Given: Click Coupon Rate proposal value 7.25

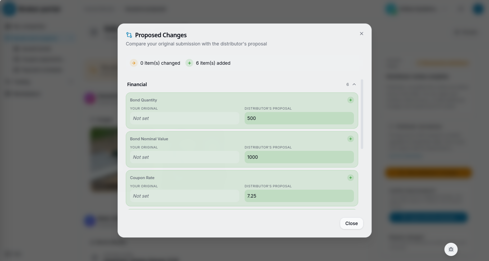Looking at the screenshot, I should (299, 196).
